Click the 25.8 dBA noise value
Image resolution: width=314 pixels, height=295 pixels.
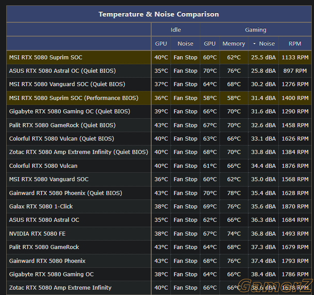(x=263, y=71)
